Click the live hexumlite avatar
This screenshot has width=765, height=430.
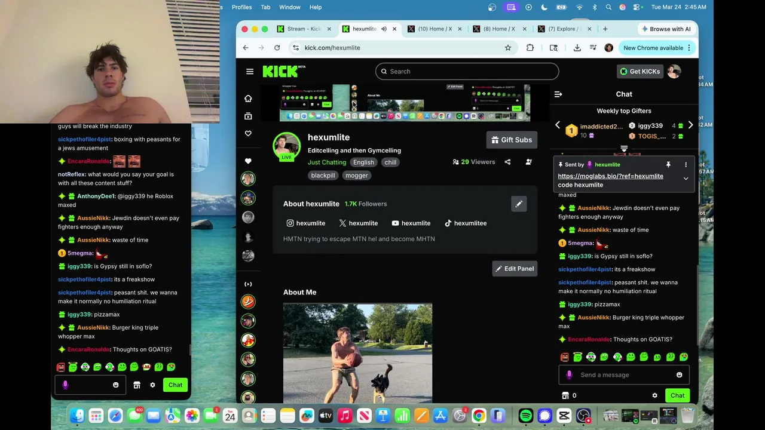pos(287,146)
